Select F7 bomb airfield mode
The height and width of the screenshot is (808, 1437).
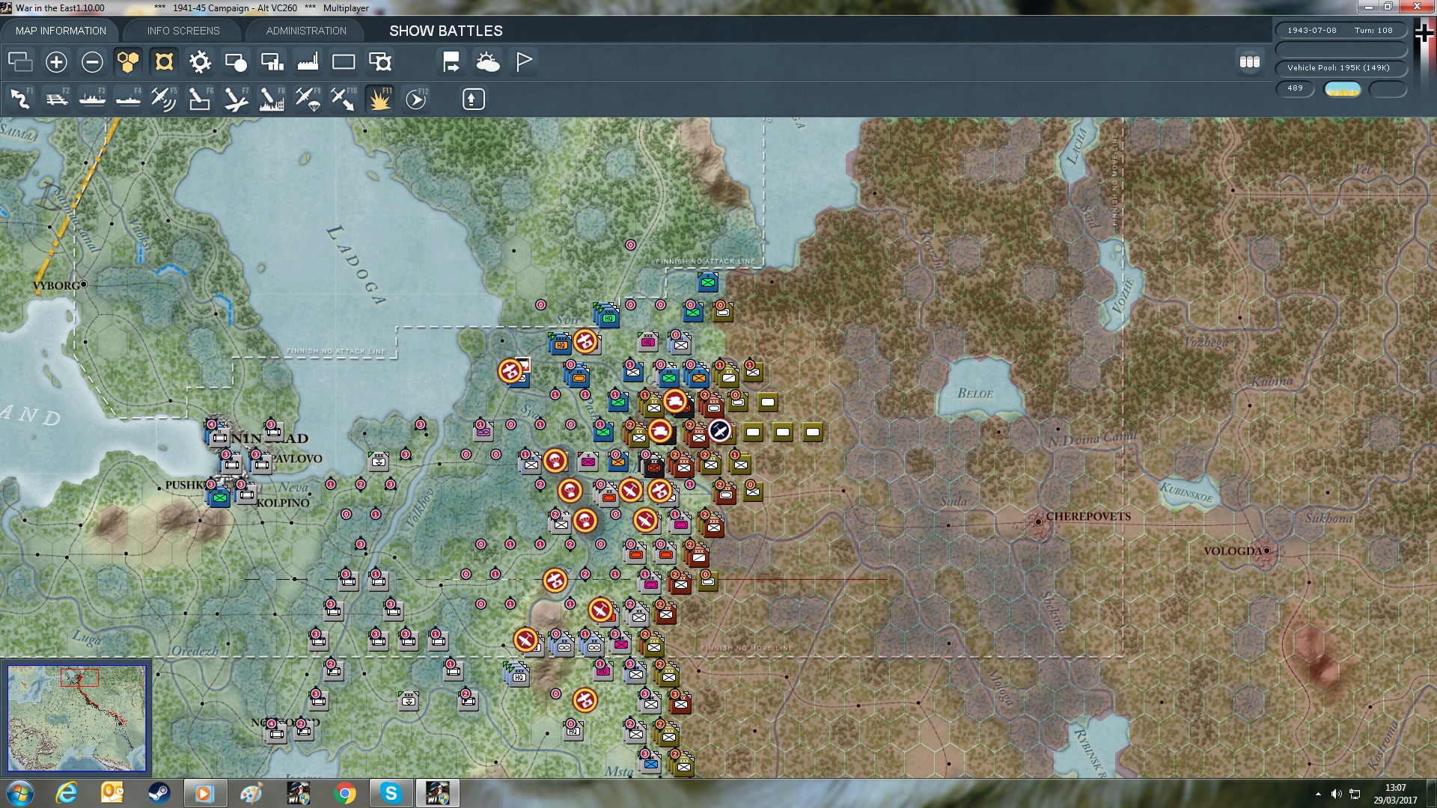236,99
